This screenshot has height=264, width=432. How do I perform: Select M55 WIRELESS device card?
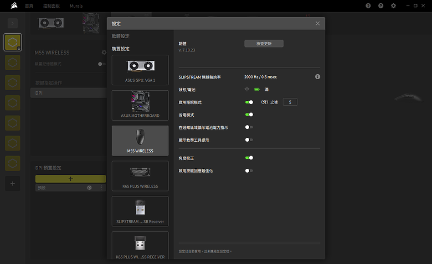pos(140,141)
